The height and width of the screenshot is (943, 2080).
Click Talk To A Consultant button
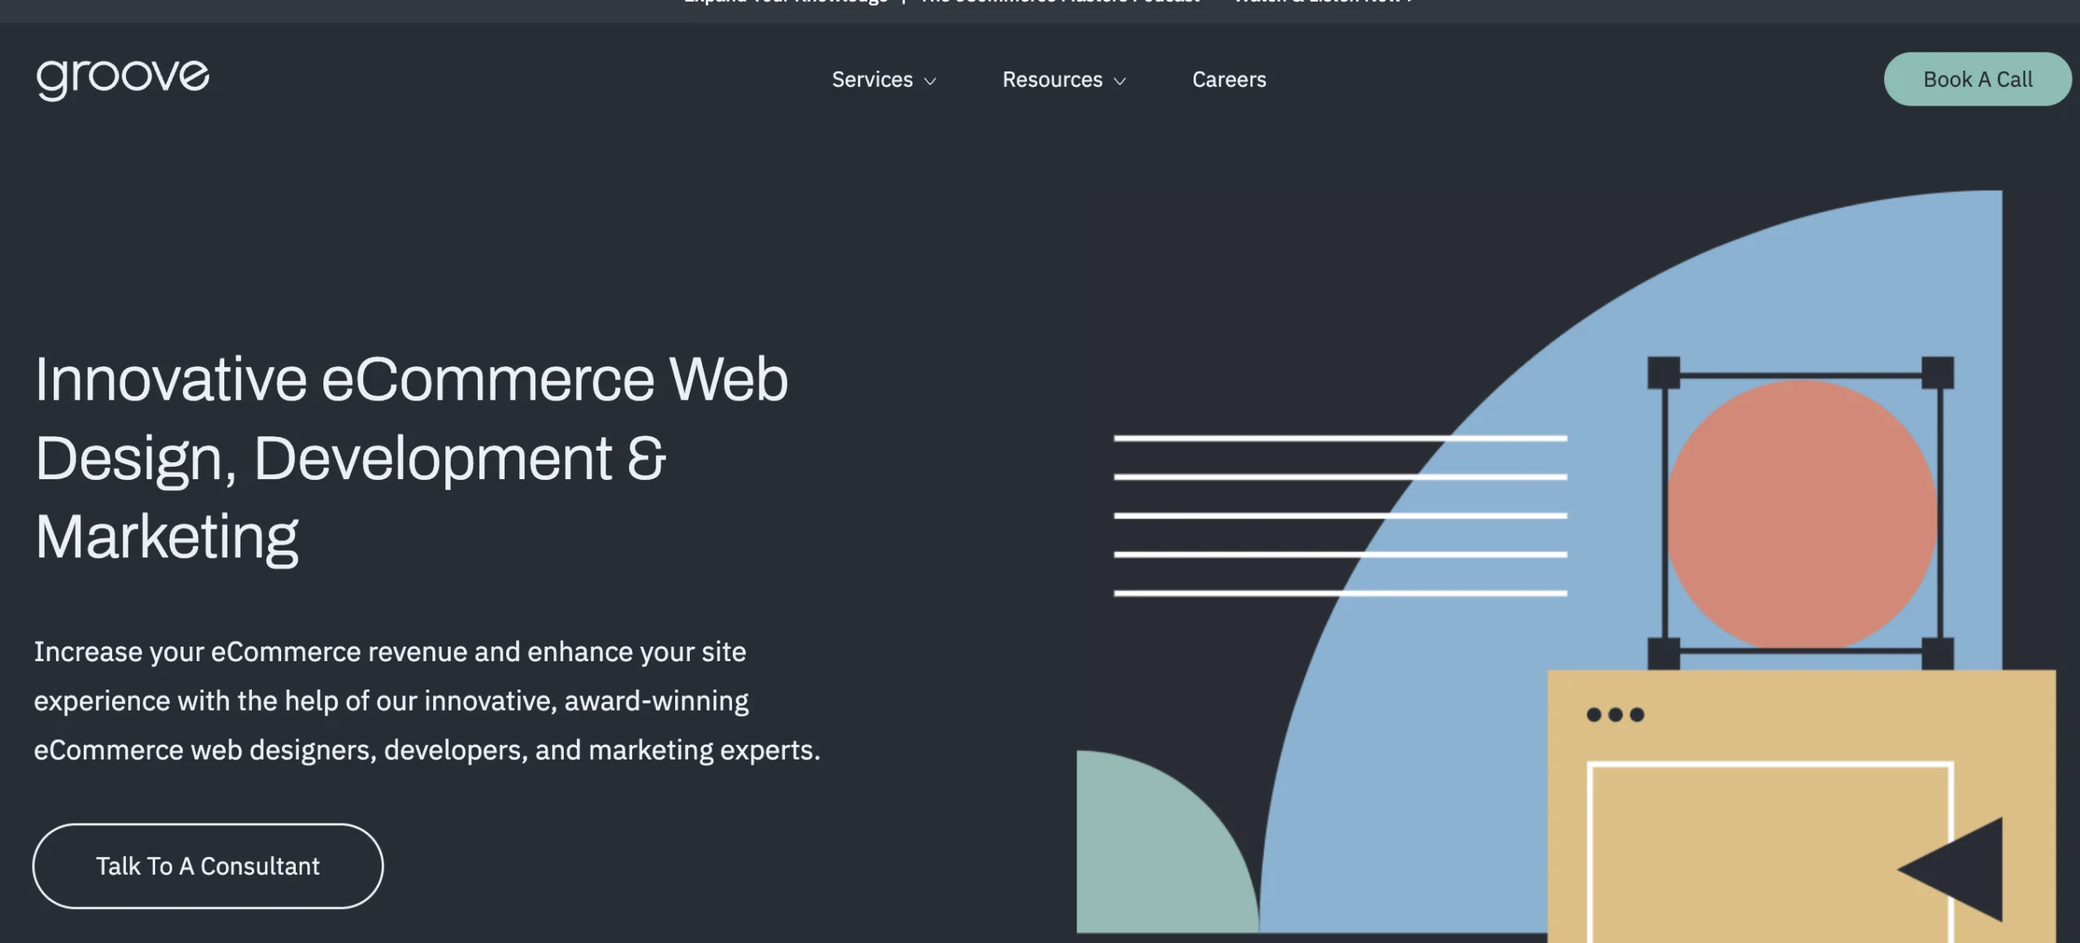[208, 866]
